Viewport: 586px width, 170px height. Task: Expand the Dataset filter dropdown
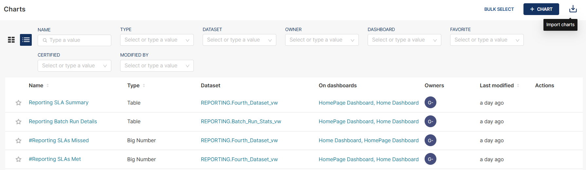point(239,40)
